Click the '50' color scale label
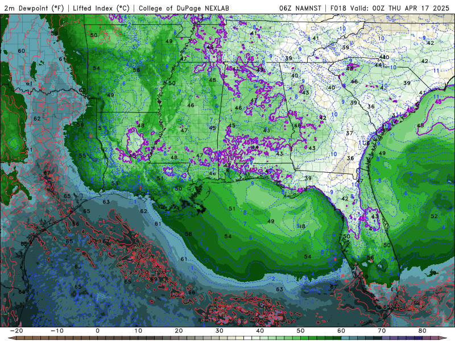455x341 pixels. pos(301,331)
